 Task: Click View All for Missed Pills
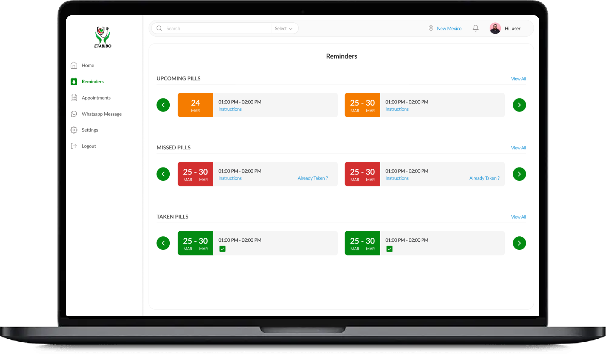(518, 148)
